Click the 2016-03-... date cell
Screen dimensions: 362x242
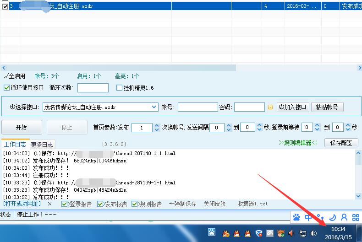pyautogui.click(x=303, y=6)
